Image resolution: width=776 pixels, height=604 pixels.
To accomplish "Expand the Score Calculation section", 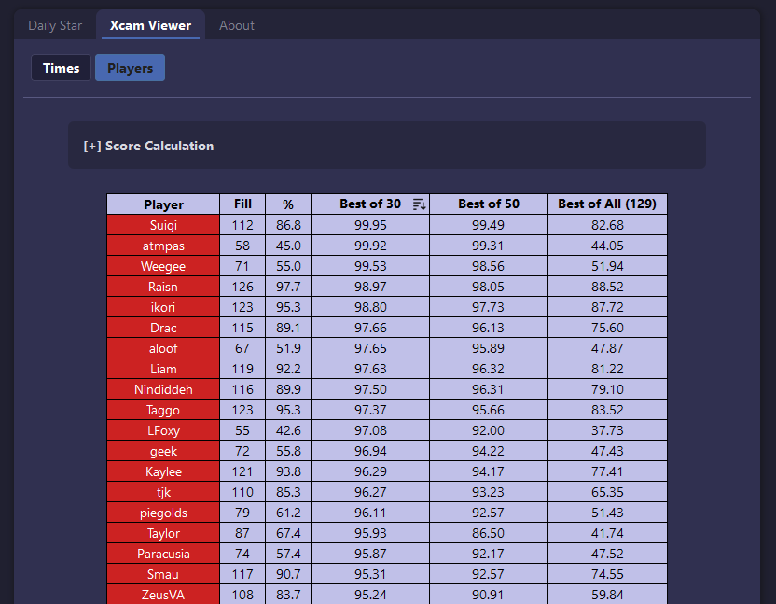I will pos(148,146).
